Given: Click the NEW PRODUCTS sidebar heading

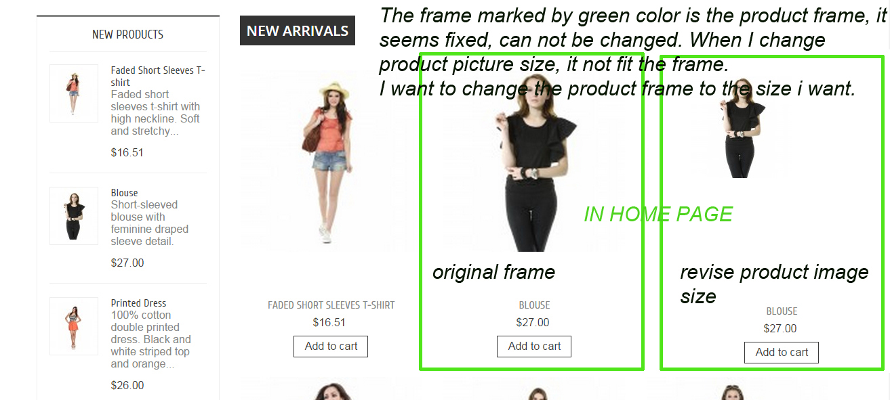Looking at the screenshot, I should 127,34.
